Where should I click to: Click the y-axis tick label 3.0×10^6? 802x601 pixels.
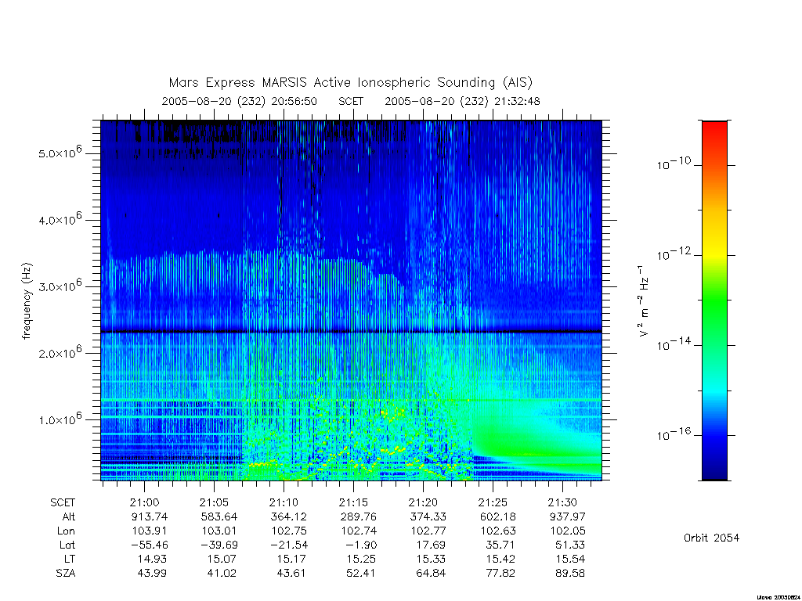(60, 285)
